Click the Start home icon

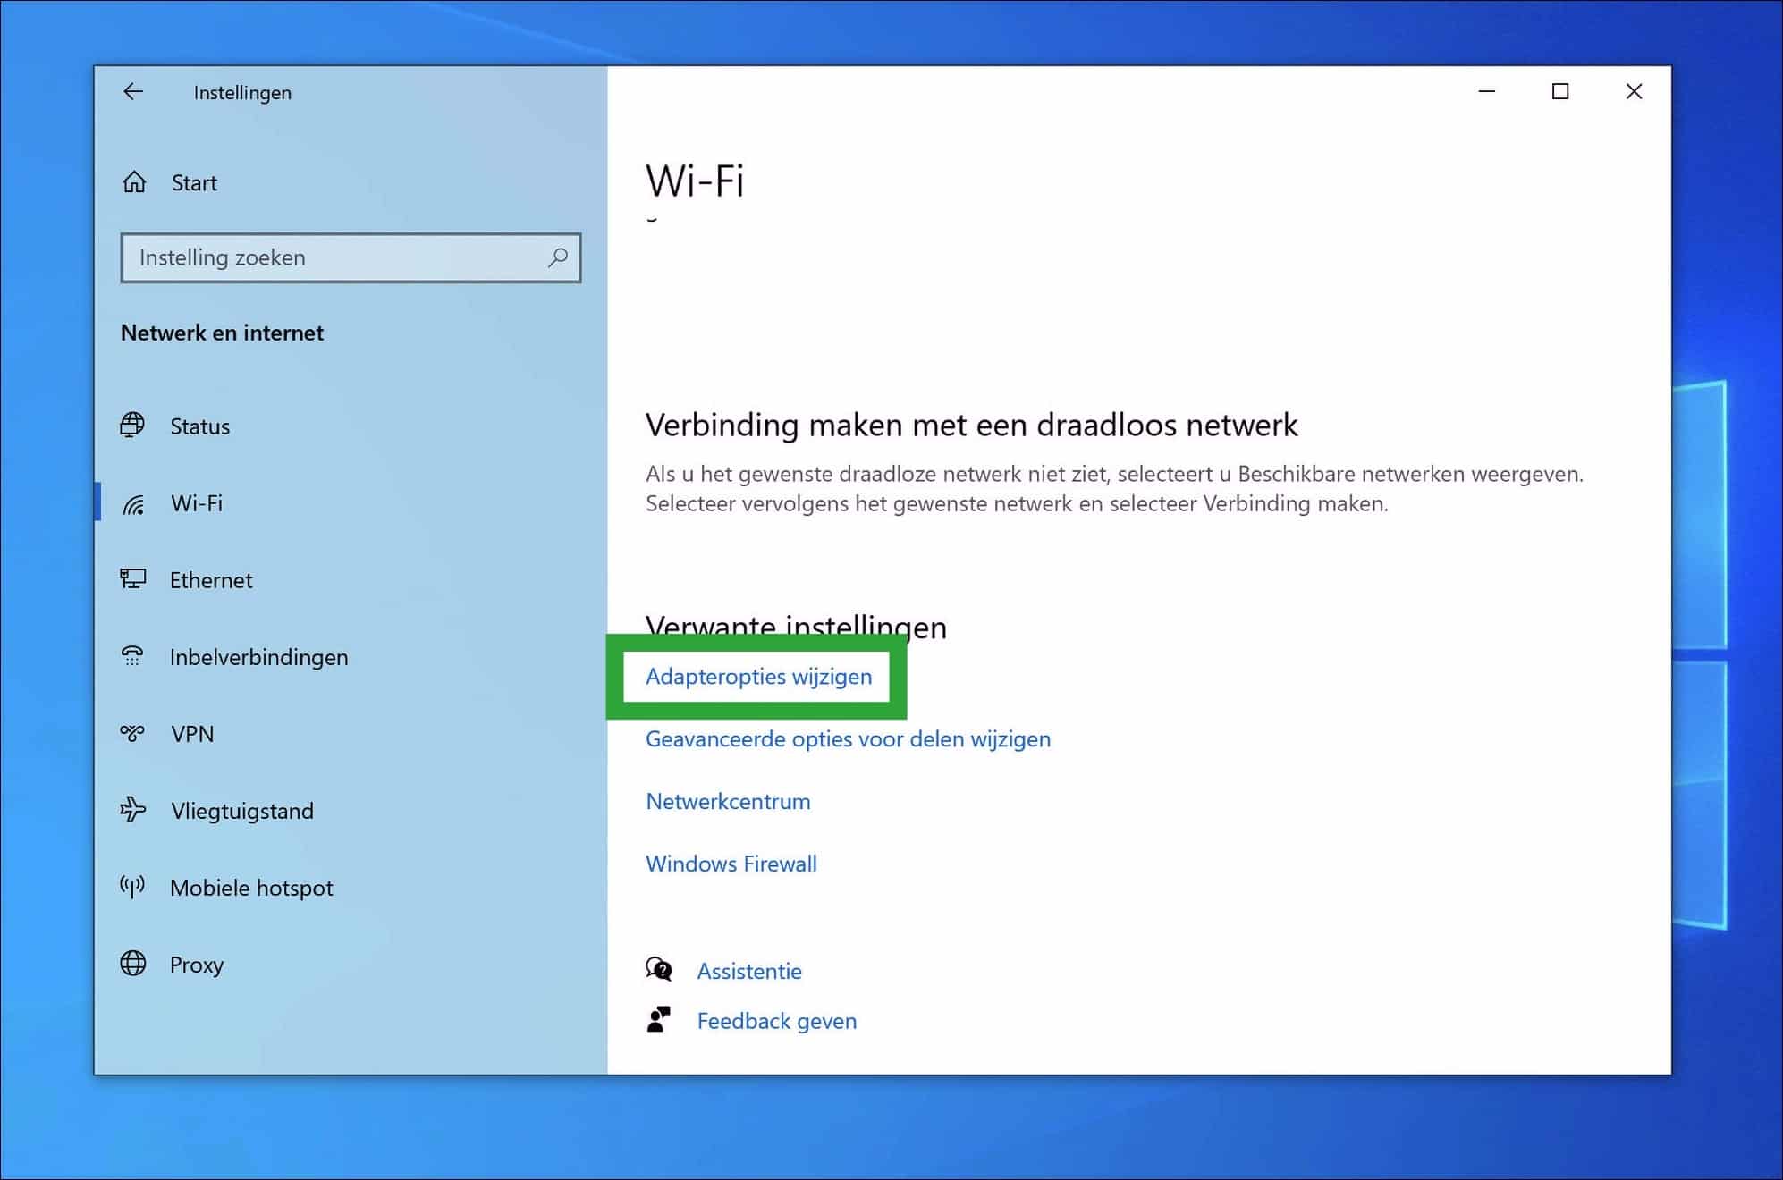[x=134, y=182]
